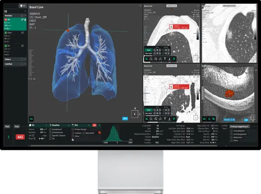The height and width of the screenshot is (194, 261).
Task: Click the crossed-tools icon in upper CT view toolbar
Action: tap(147, 59)
